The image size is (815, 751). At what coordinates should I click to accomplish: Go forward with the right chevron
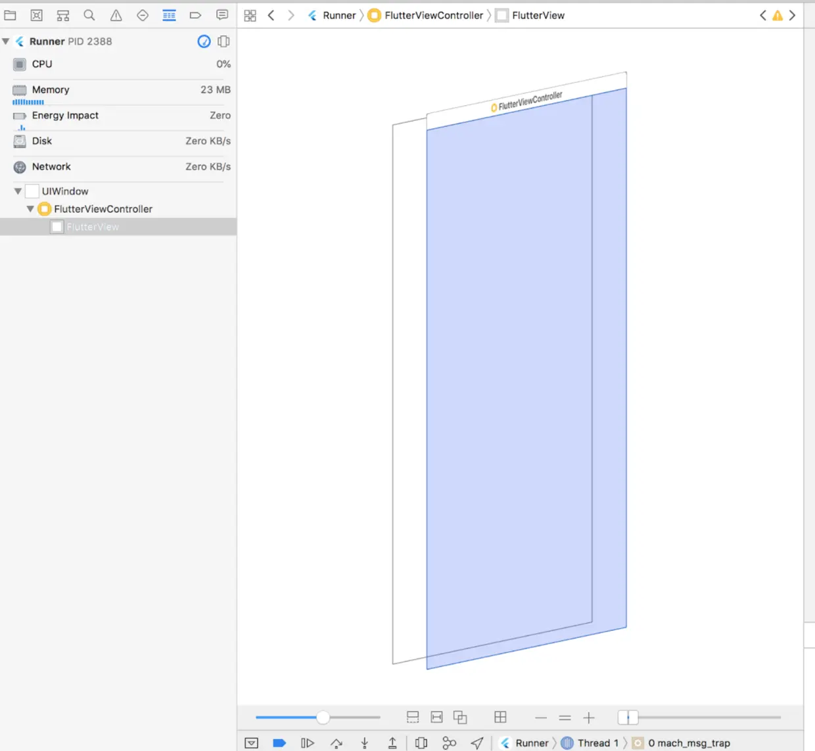(291, 15)
